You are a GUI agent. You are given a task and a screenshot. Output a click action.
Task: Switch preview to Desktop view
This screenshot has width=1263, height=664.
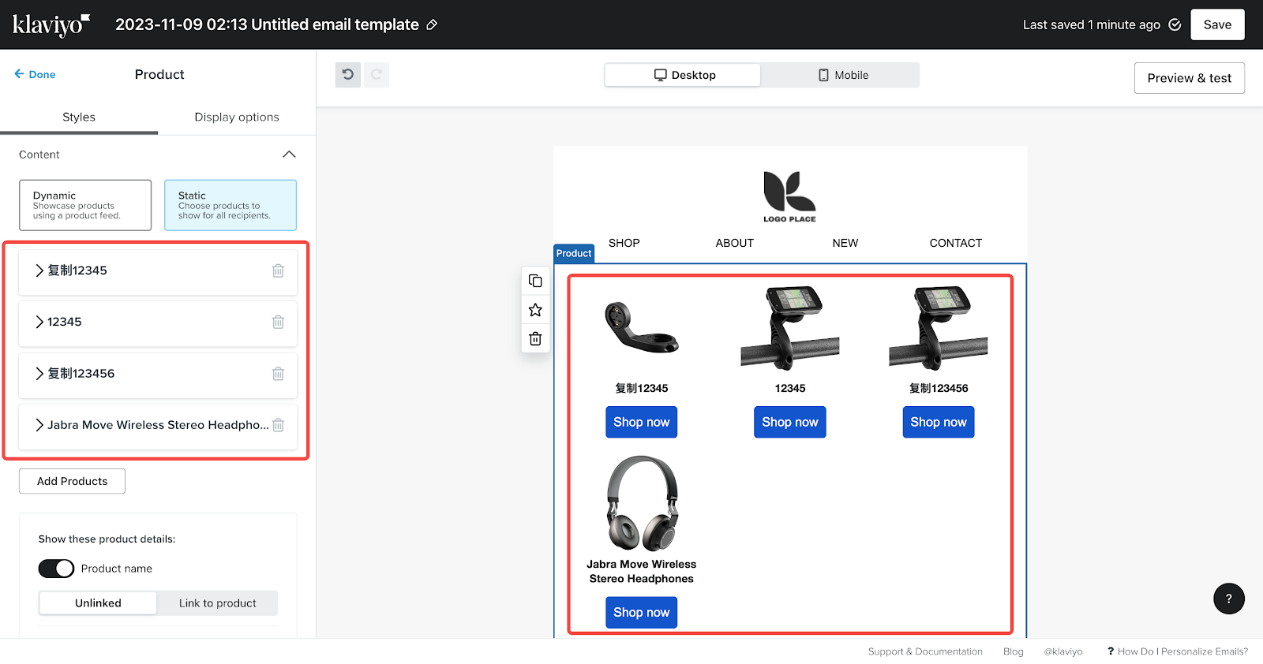[683, 75]
